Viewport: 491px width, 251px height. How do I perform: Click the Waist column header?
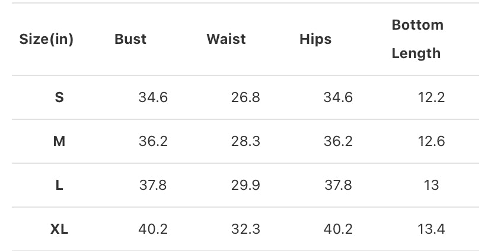click(x=226, y=40)
